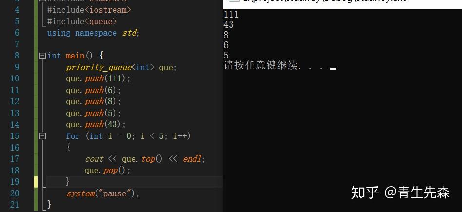Click the #include<queue> line
The width and height of the screenshot is (462, 212).
click(82, 21)
